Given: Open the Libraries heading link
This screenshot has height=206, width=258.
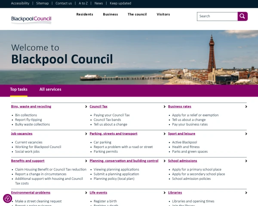Looking at the screenshot, I should 175,193.
